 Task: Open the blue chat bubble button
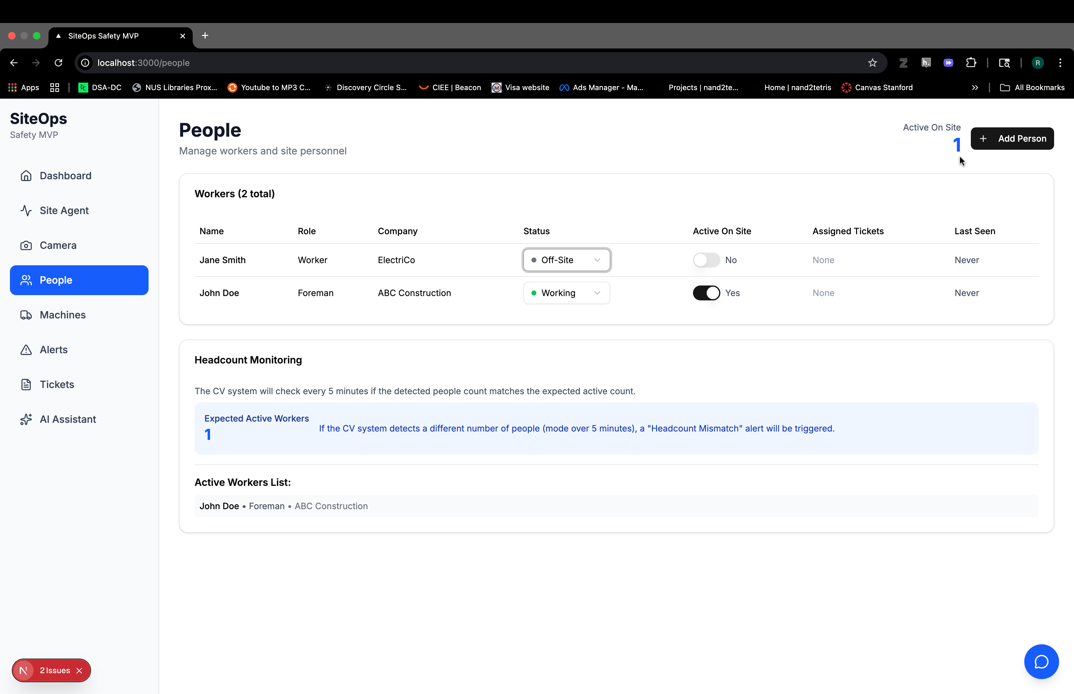click(1041, 662)
